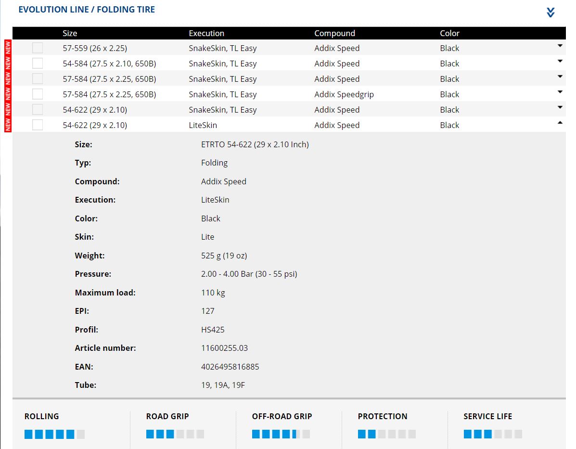The image size is (576, 449).
Task: Click the Protection rating bar
Action: (x=387, y=434)
